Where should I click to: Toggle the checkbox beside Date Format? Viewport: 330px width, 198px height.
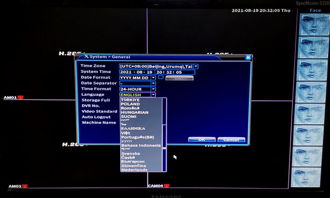(x=161, y=77)
